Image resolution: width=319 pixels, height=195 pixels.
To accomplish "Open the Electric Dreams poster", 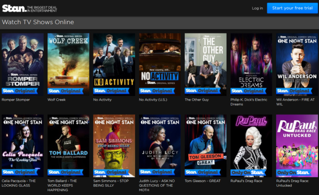I will 251,64.
